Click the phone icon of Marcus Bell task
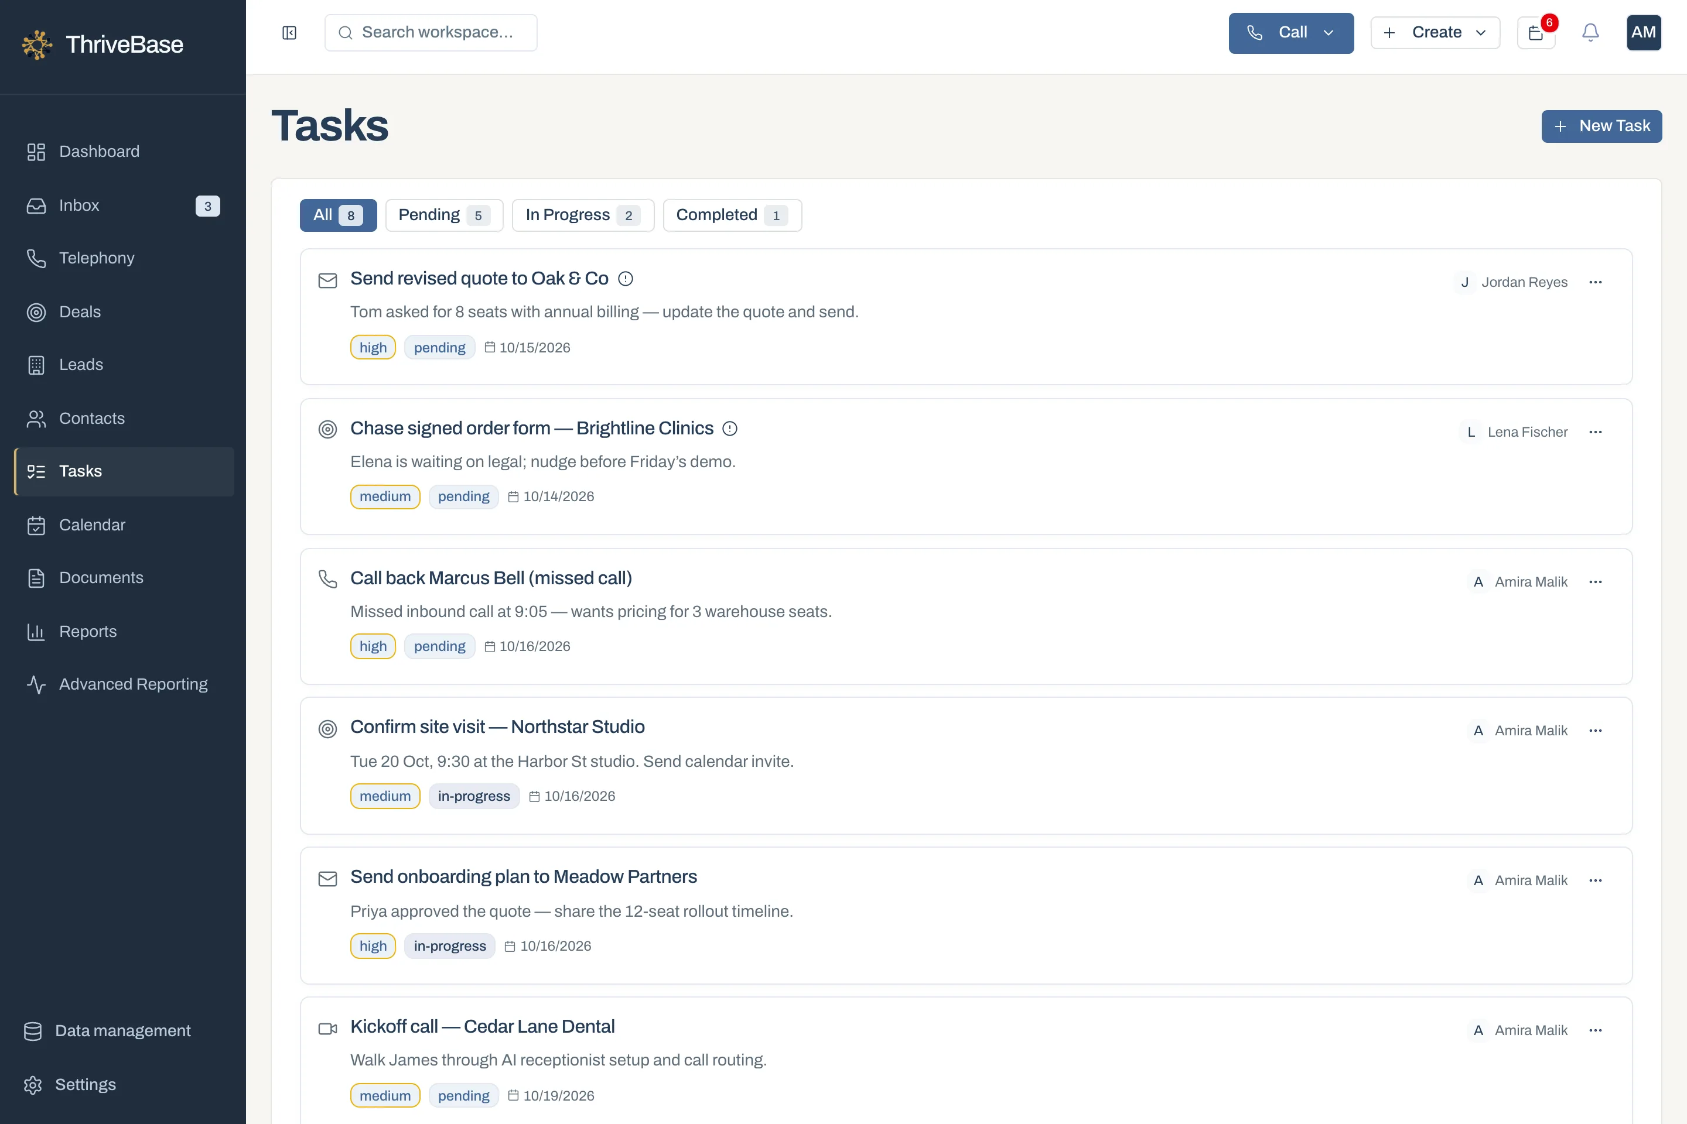This screenshot has height=1124, width=1687. [x=328, y=579]
